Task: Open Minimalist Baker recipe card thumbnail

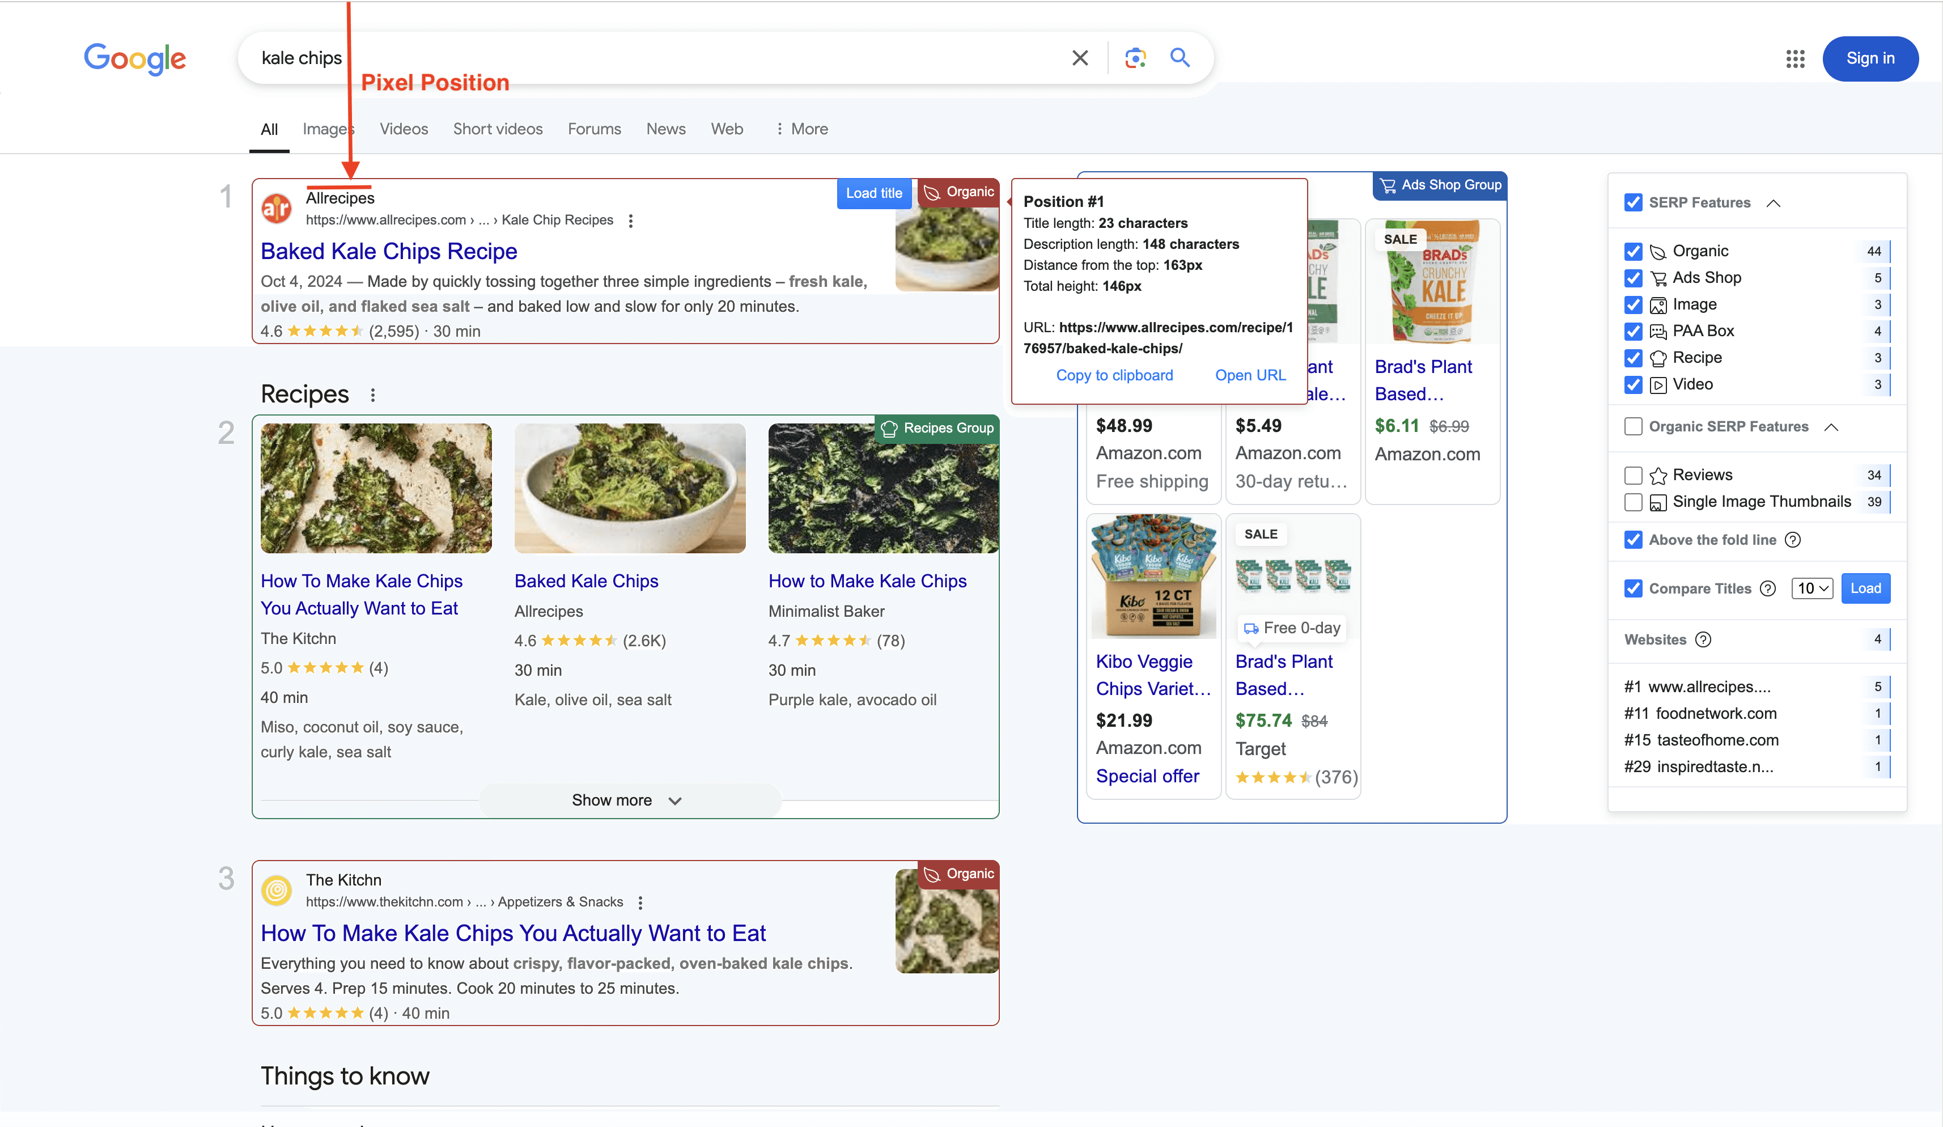Action: [884, 488]
